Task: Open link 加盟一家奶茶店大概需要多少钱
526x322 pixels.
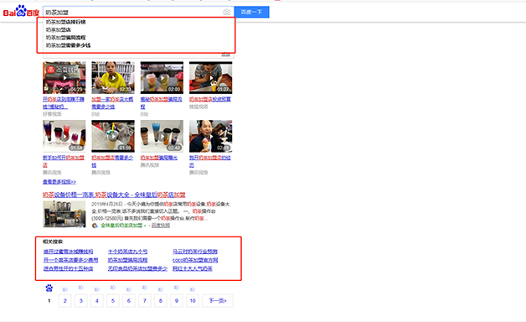Action: [x=112, y=103]
